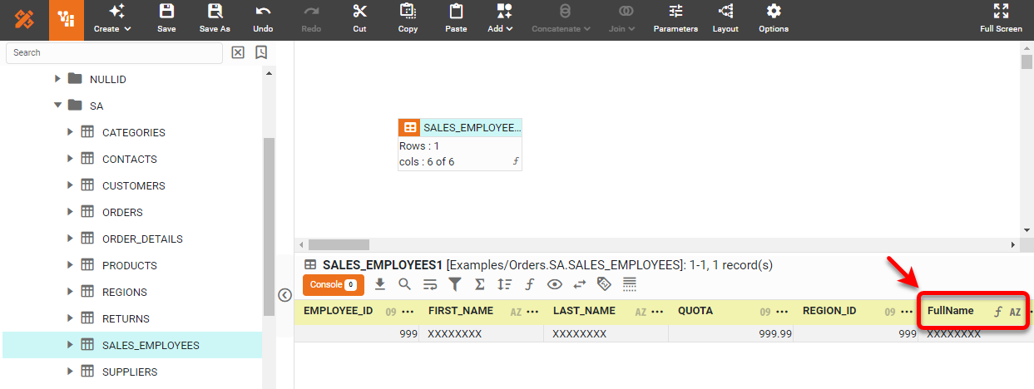Click the Options gear button

[x=774, y=18]
